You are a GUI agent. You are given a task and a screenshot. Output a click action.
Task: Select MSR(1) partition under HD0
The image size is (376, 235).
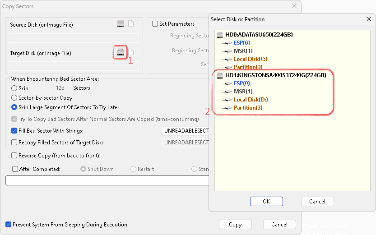(x=243, y=51)
